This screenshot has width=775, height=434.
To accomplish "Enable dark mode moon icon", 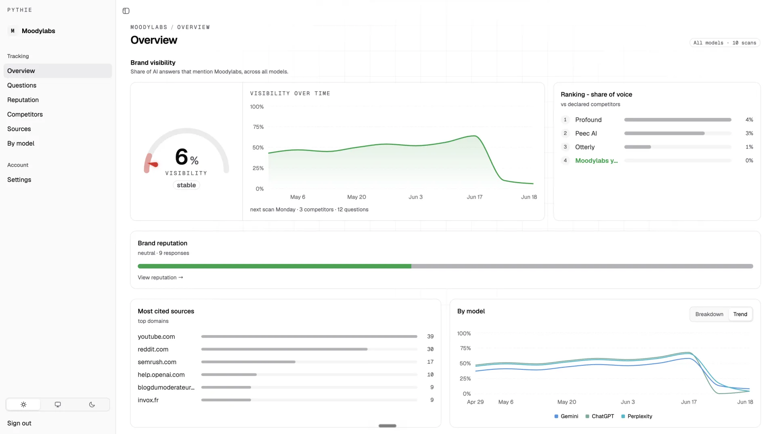I will pyautogui.click(x=92, y=405).
